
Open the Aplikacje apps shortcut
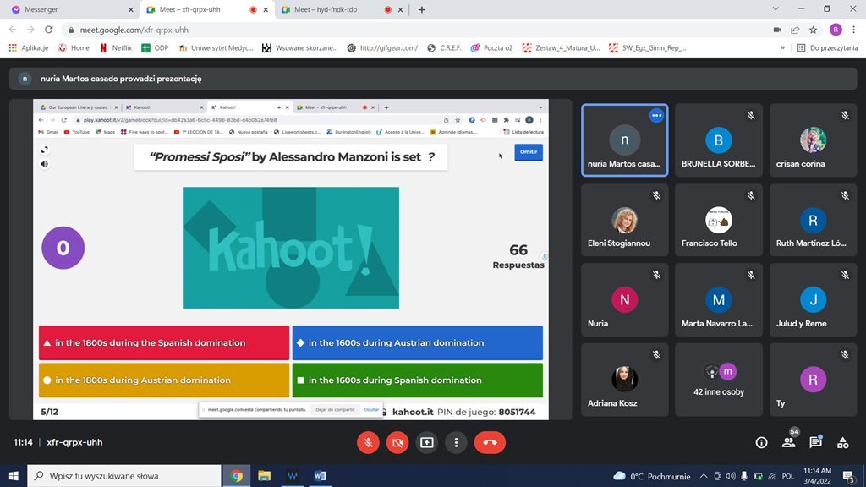click(x=29, y=48)
